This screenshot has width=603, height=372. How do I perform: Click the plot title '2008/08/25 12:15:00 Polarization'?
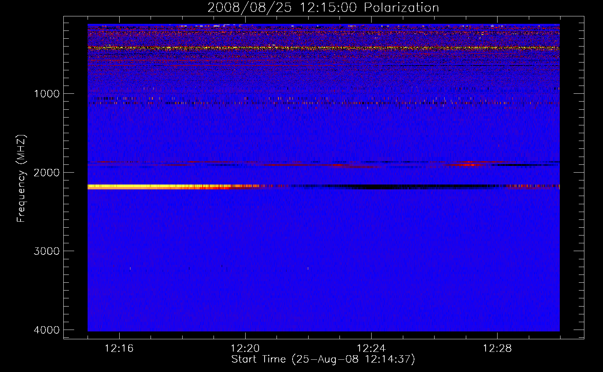(x=323, y=8)
